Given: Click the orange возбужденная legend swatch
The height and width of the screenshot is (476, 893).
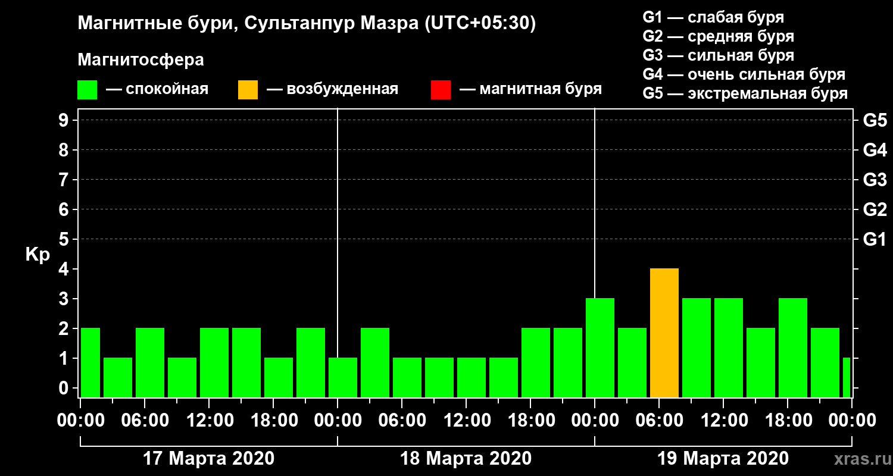Looking at the screenshot, I should (x=248, y=90).
